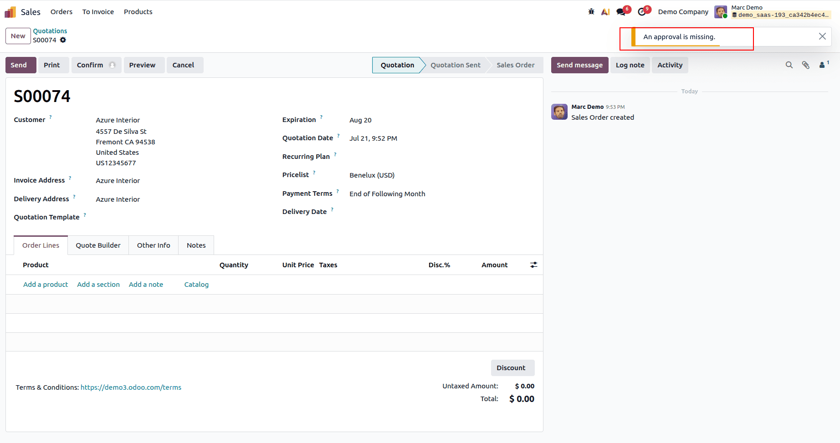Screen dimensions: 840x443
Task: Show help tooltip for Recurring Plan
Action: point(335,154)
